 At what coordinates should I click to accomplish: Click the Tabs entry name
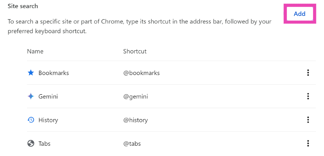tap(44, 144)
